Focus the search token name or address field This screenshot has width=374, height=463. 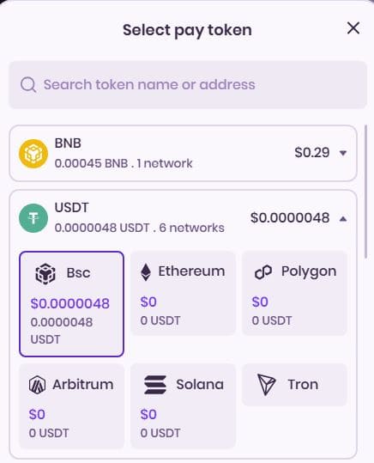[x=188, y=85]
